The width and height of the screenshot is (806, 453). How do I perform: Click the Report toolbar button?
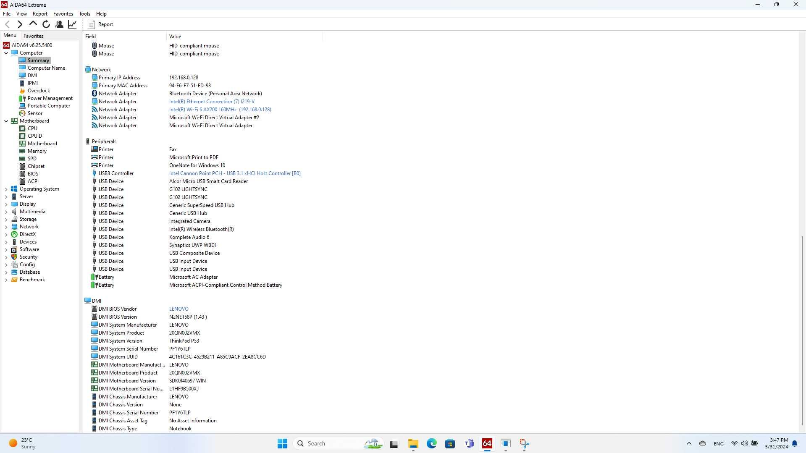[100, 24]
